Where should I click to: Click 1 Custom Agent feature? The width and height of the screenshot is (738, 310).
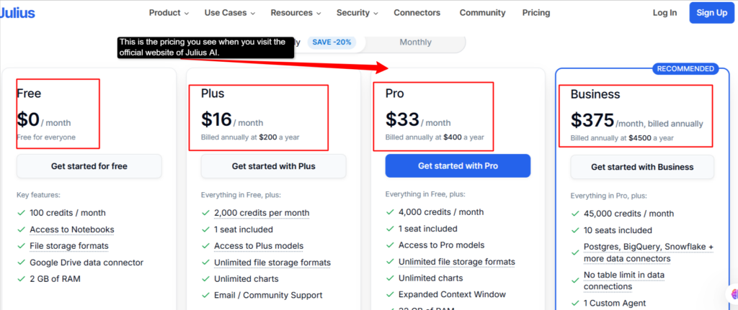coord(615,304)
